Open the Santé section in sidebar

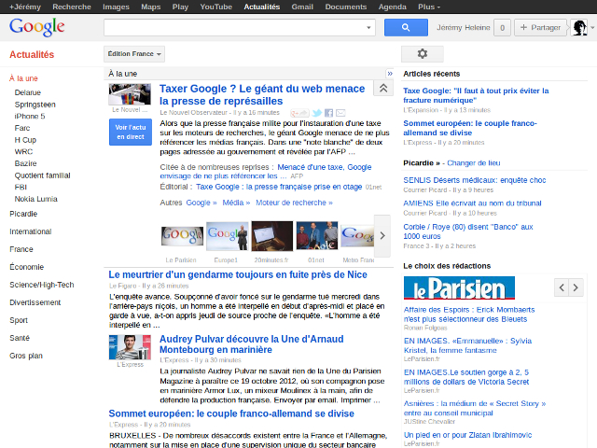pyautogui.click(x=20, y=338)
